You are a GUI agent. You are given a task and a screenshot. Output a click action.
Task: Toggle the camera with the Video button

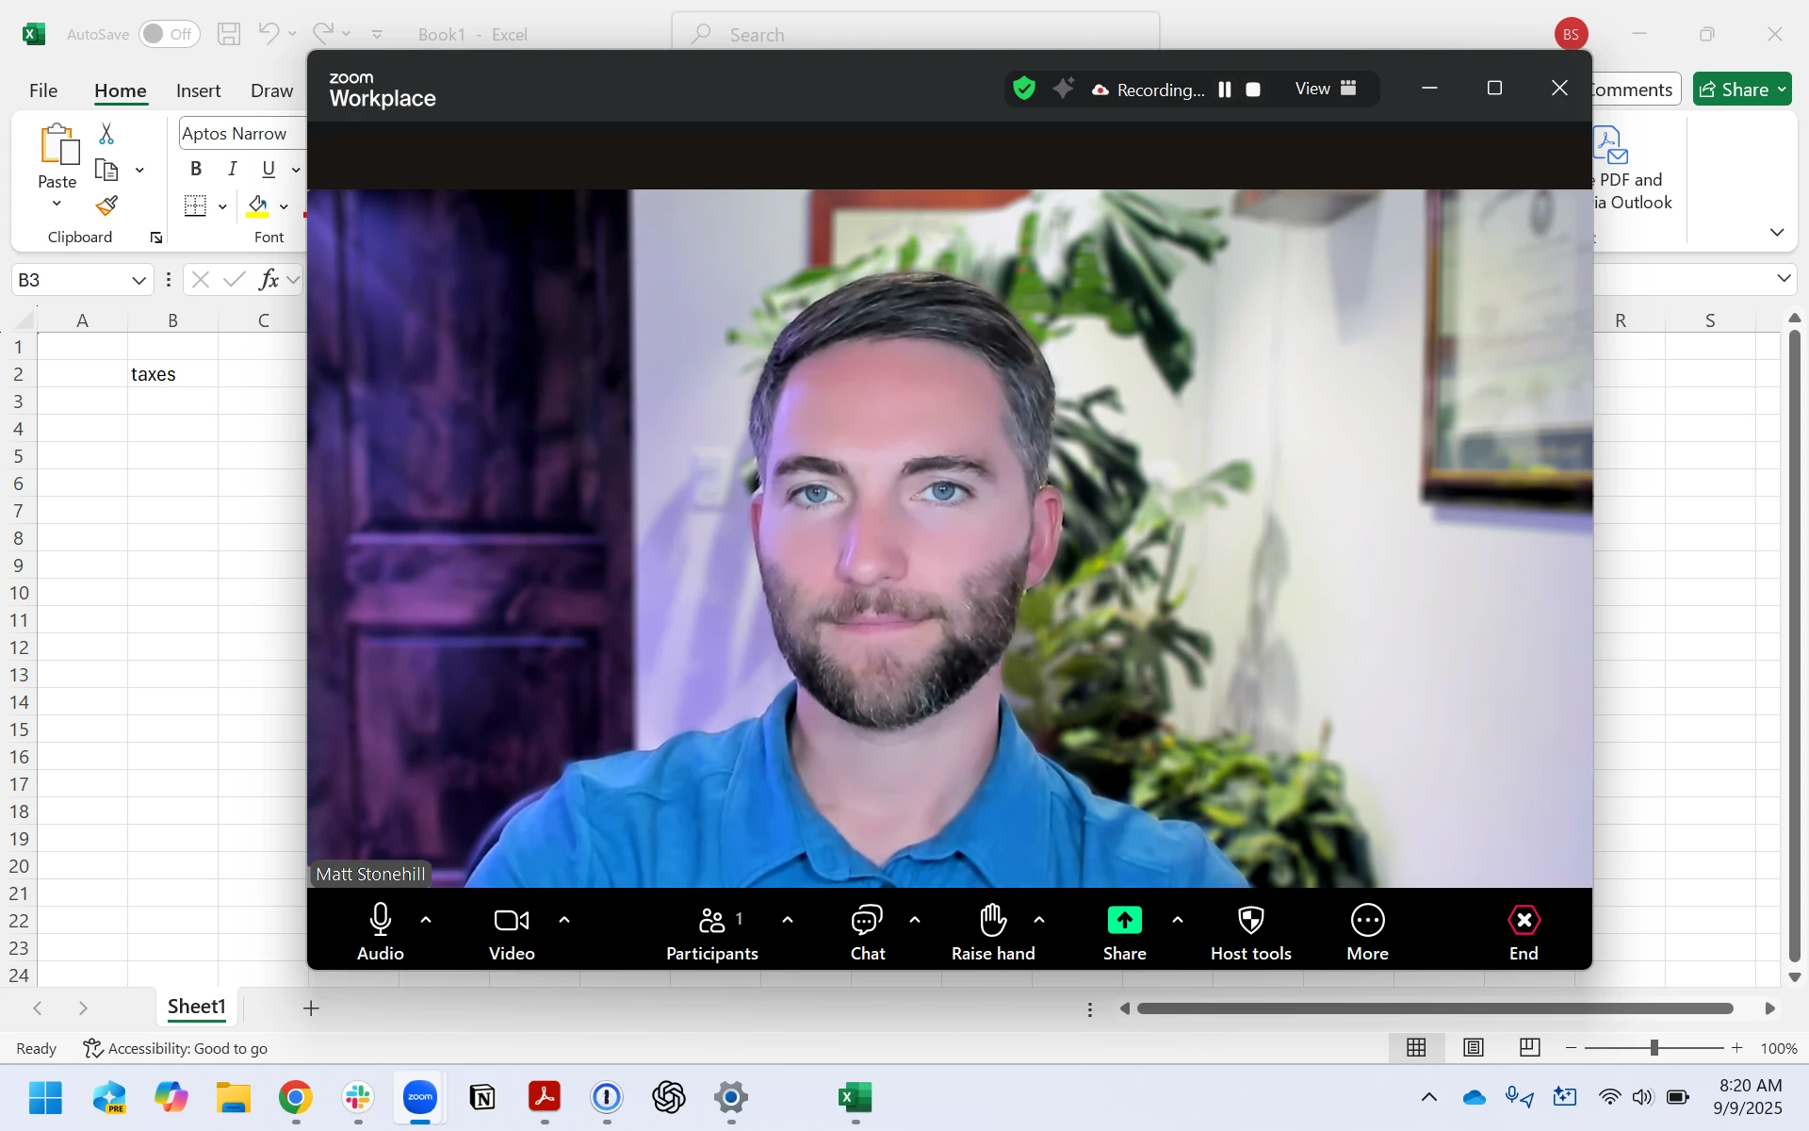pyautogui.click(x=512, y=920)
